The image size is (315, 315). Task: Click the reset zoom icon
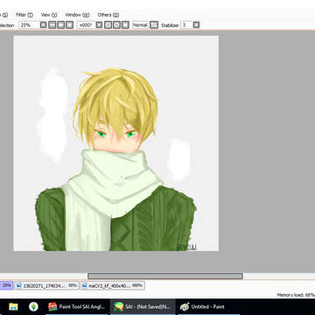pyautogui.click(x=69, y=25)
